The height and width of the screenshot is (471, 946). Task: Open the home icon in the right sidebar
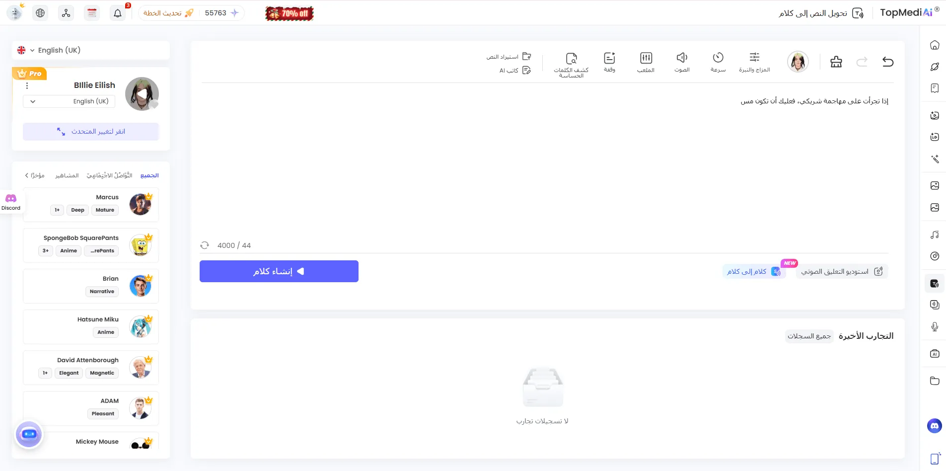click(935, 45)
